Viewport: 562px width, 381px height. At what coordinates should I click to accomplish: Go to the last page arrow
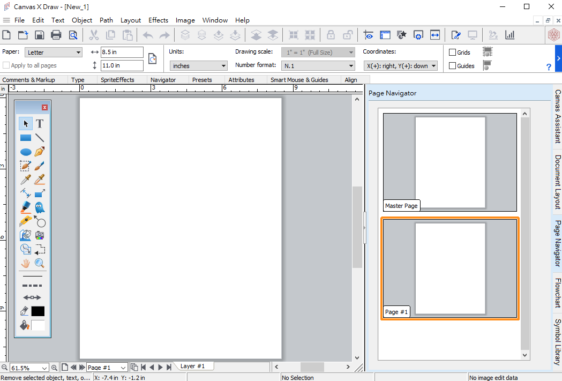169,367
